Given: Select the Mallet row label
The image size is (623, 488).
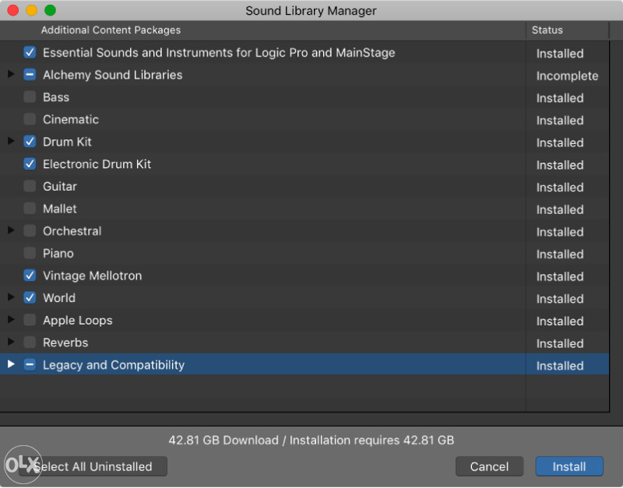Looking at the screenshot, I should [60, 209].
